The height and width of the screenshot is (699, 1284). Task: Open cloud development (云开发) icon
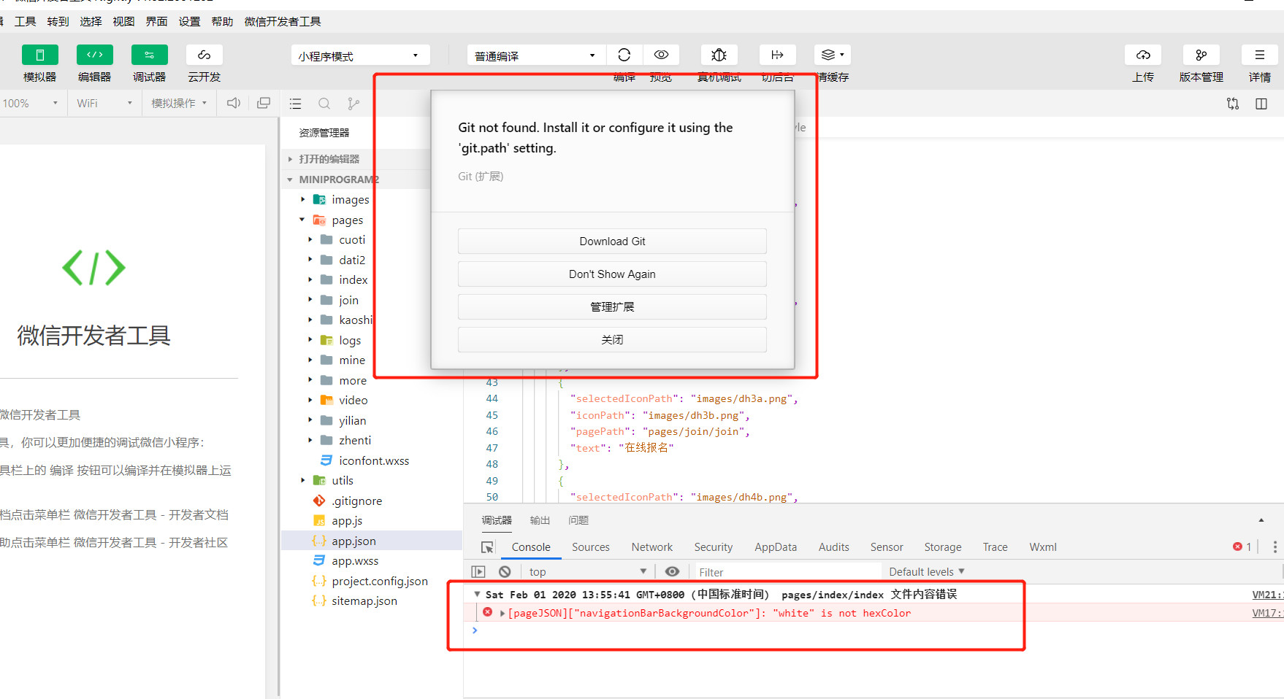(x=205, y=55)
